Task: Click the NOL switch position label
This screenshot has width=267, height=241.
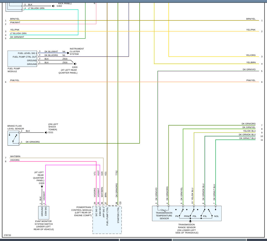Action: 216,216
